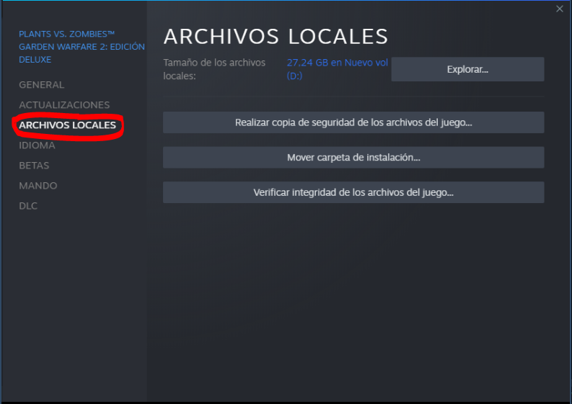
Task: Go to the IDIOMA section
Action: 37,145
